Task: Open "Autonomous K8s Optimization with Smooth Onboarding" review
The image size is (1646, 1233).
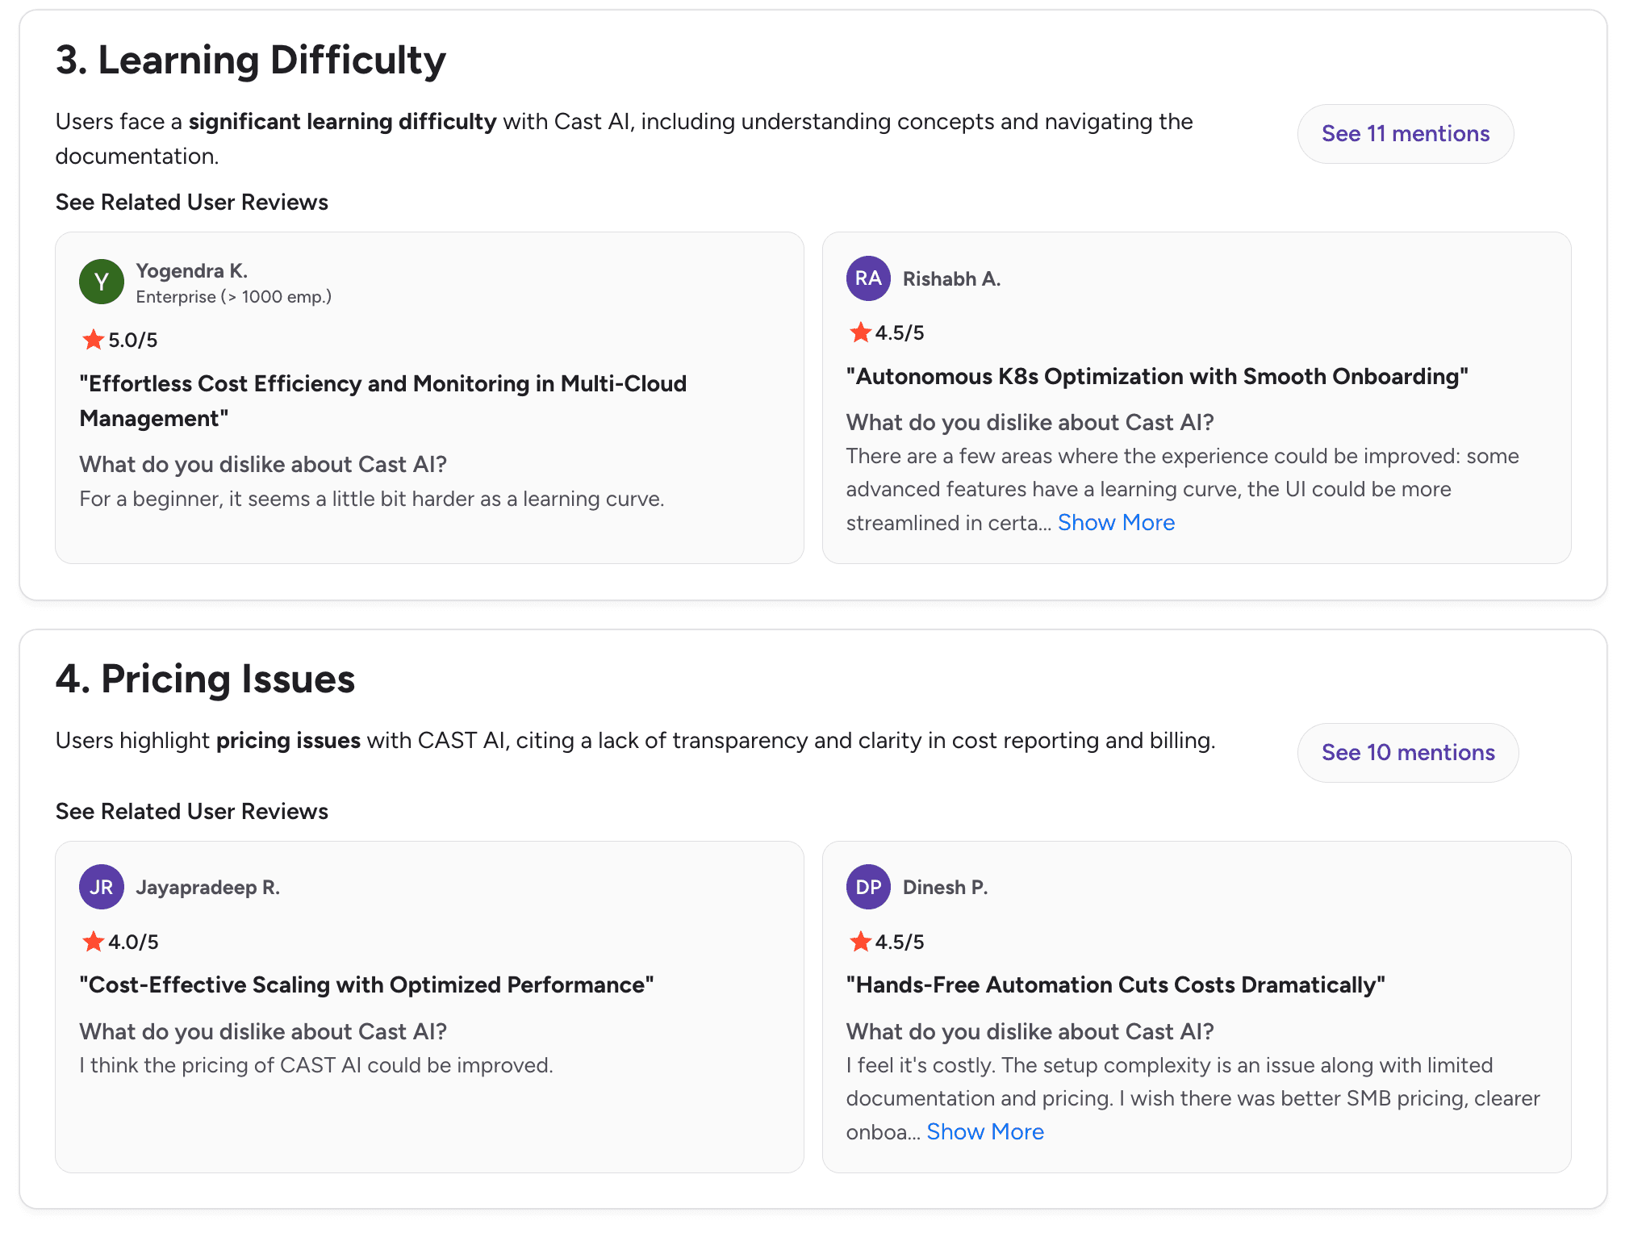Action: coord(1157,377)
